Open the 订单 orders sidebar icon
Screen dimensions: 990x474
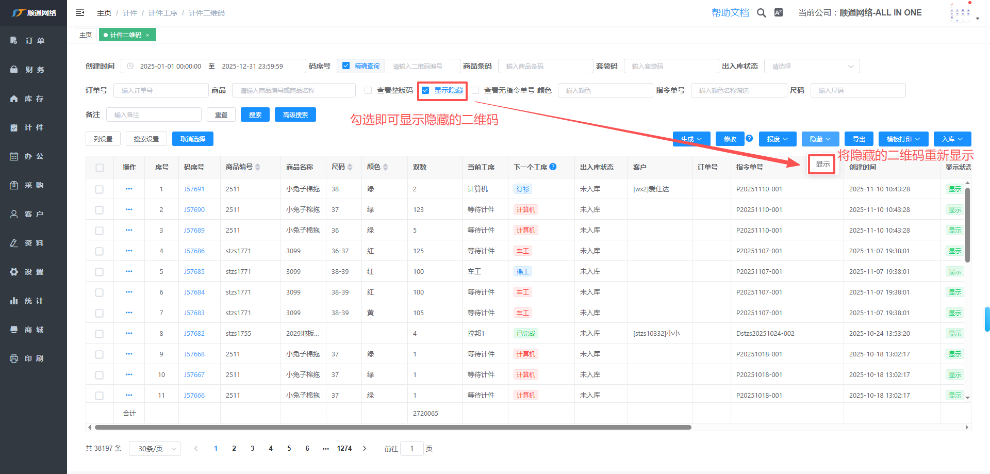click(14, 41)
